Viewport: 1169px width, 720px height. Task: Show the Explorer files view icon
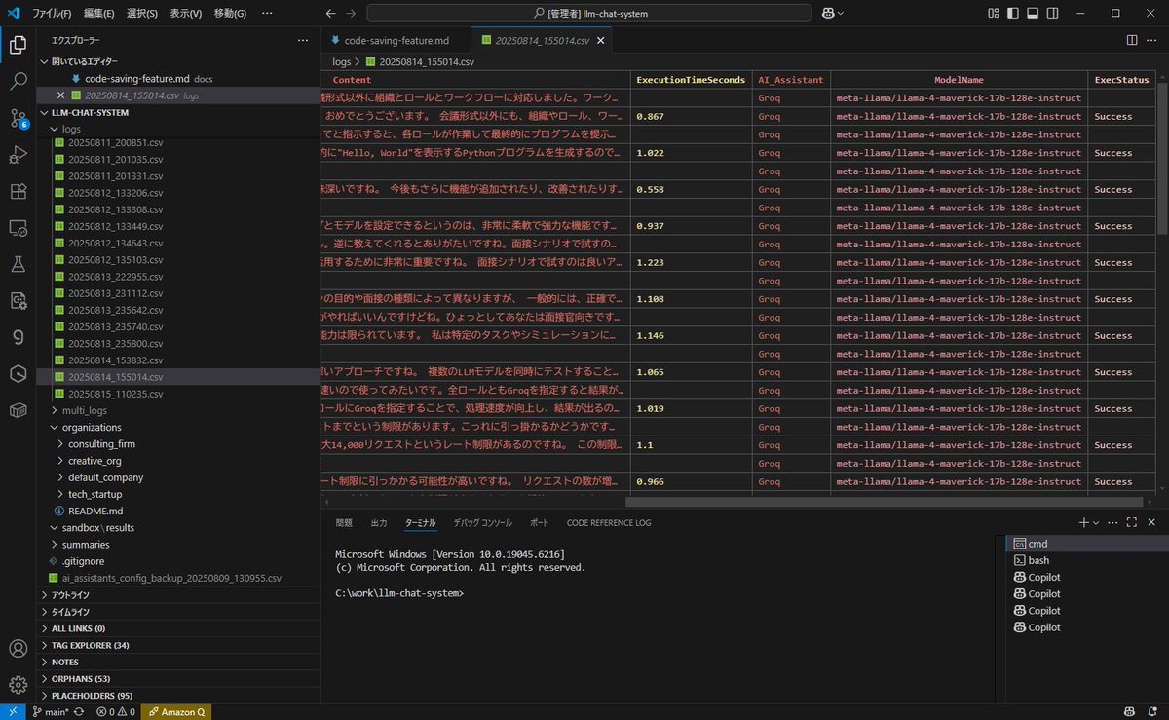tap(18, 44)
